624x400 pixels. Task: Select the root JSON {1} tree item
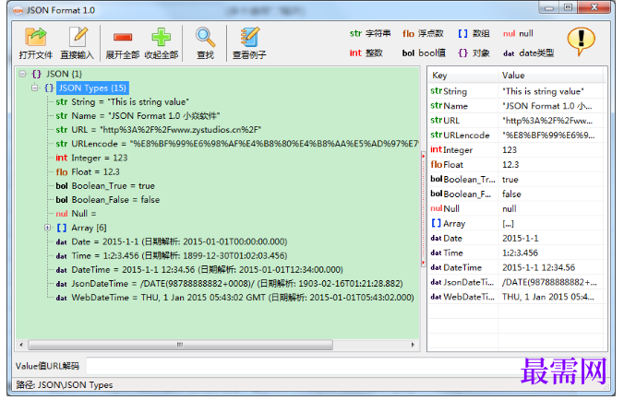click(64, 74)
